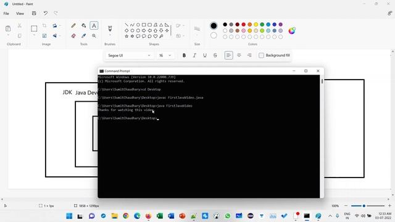Expand the Select options arrow
395x222 pixels.
pos(34,35)
